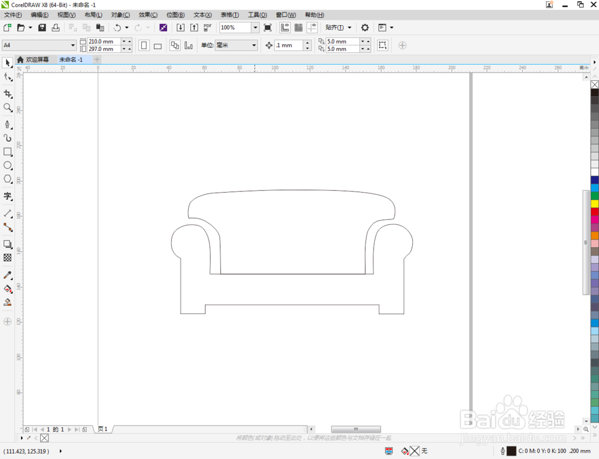Add a page after current page
Screen dimensions: 599x459
[85, 429]
